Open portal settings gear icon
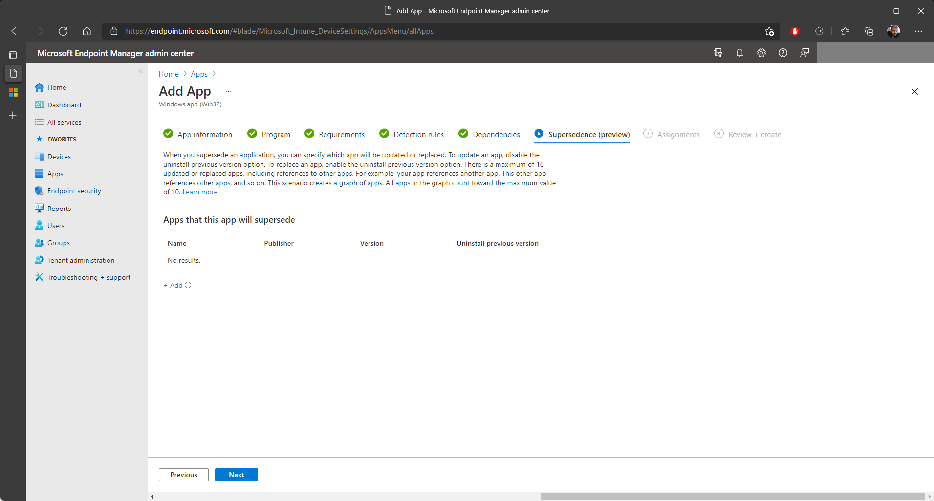The width and height of the screenshot is (934, 501). tap(761, 53)
